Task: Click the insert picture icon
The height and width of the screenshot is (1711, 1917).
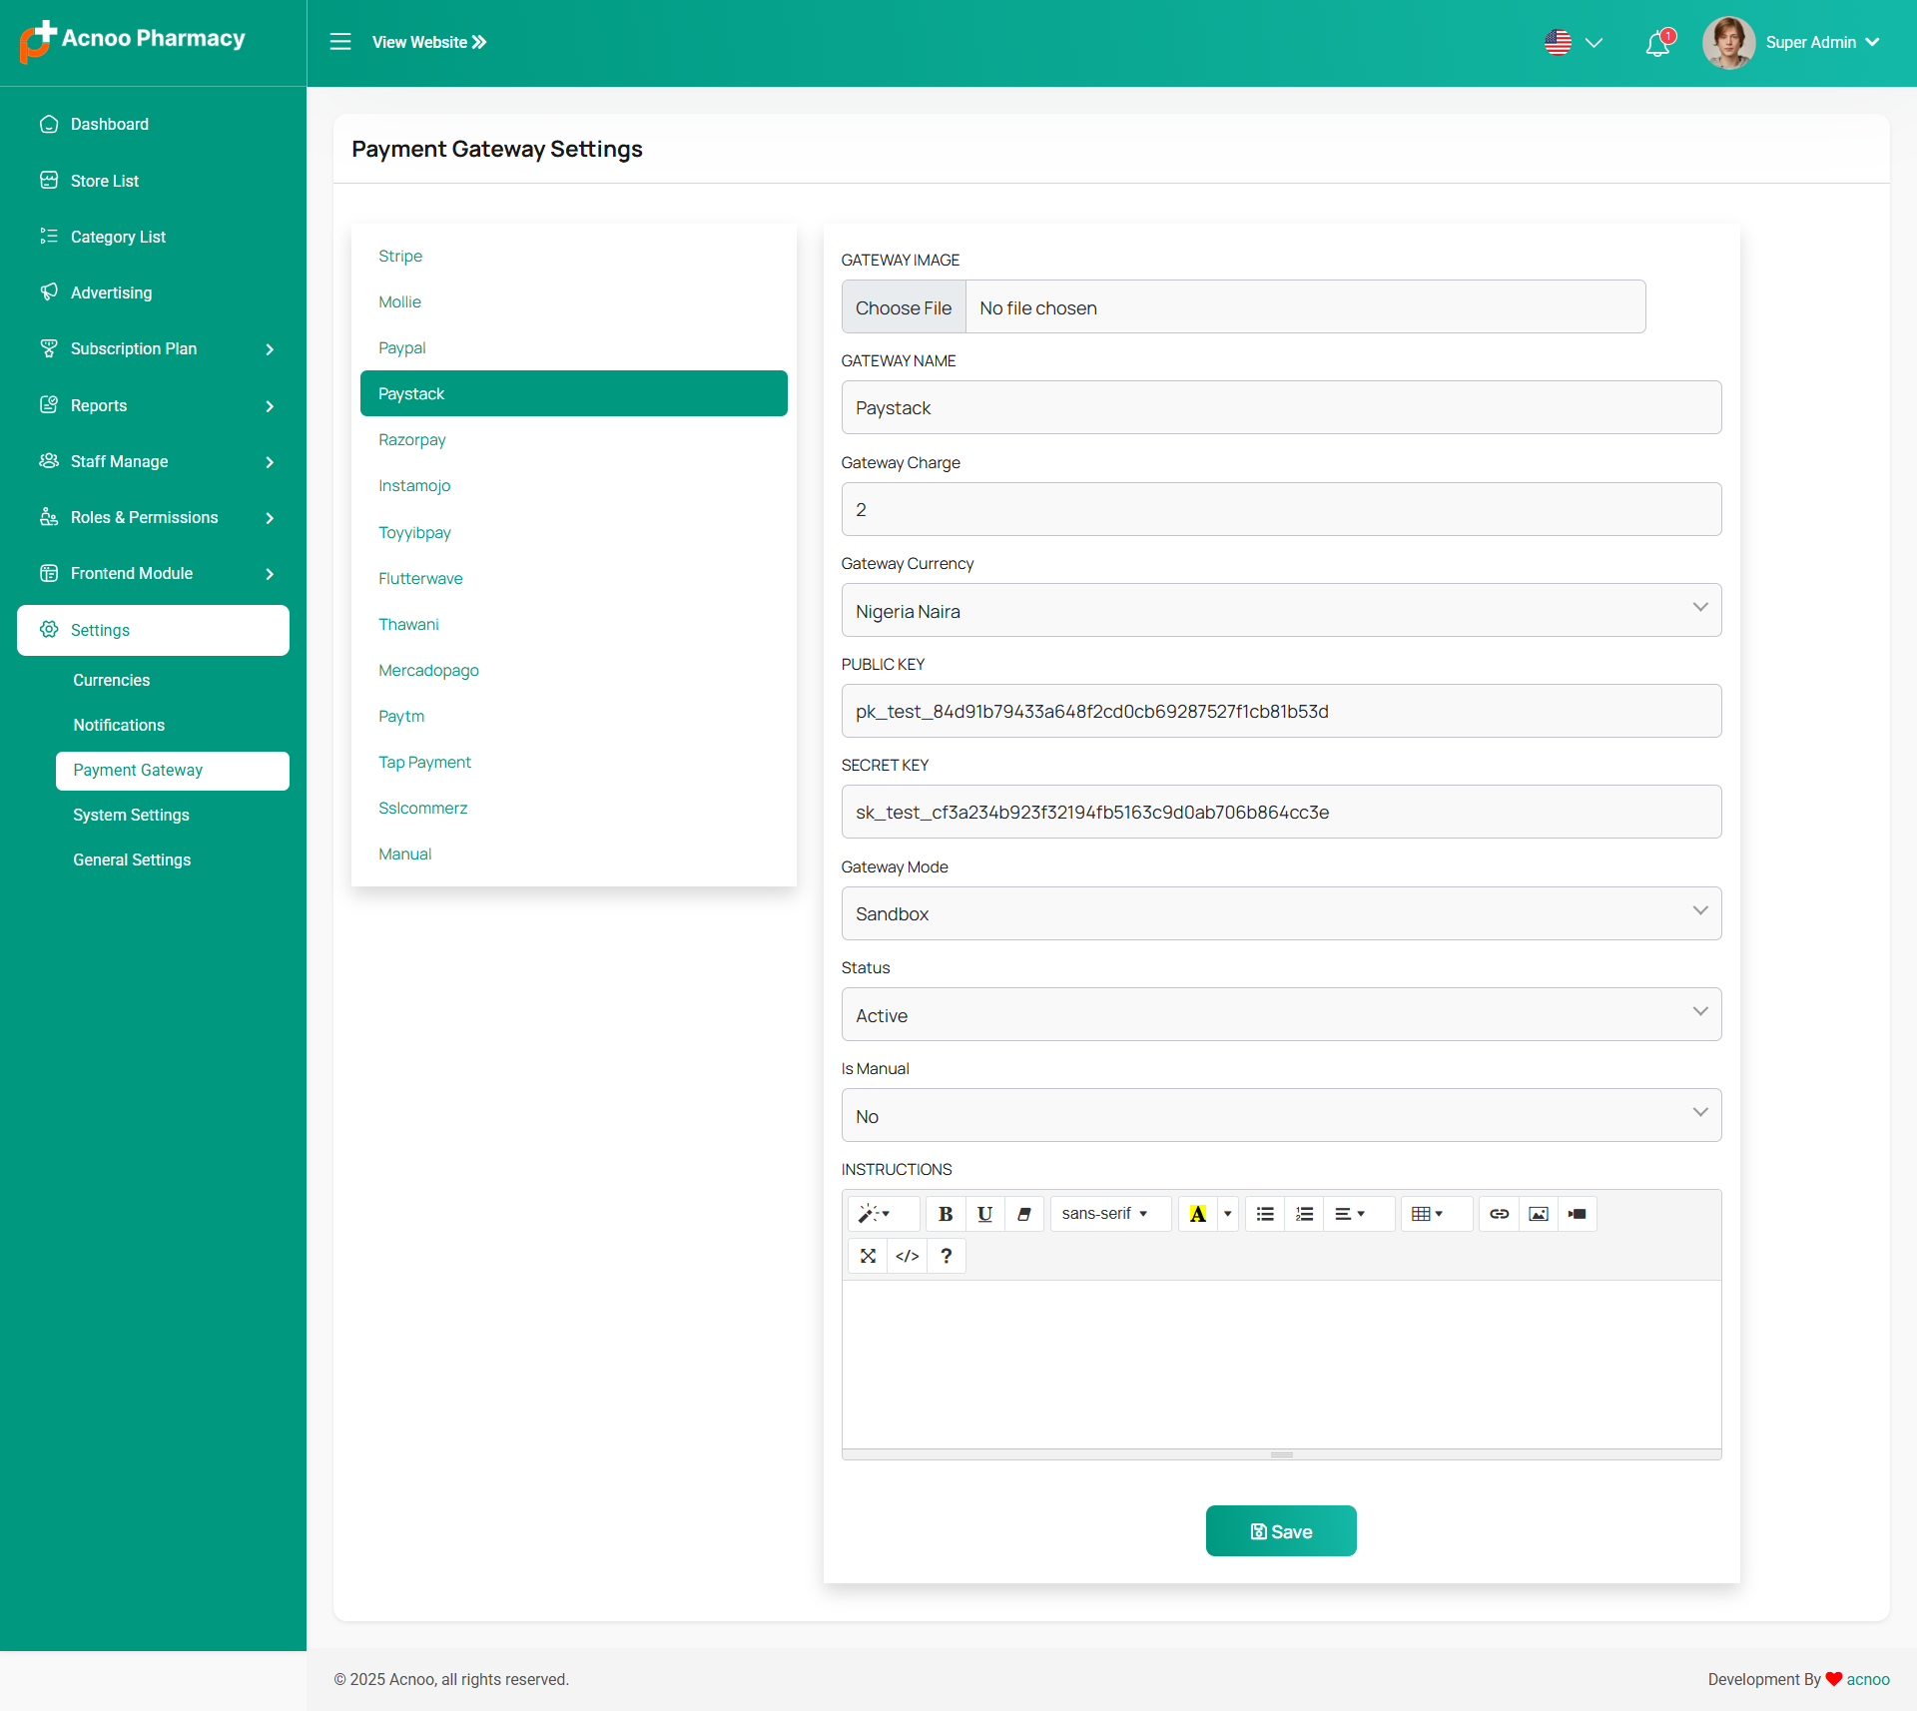Action: tap(1538, 1214)
